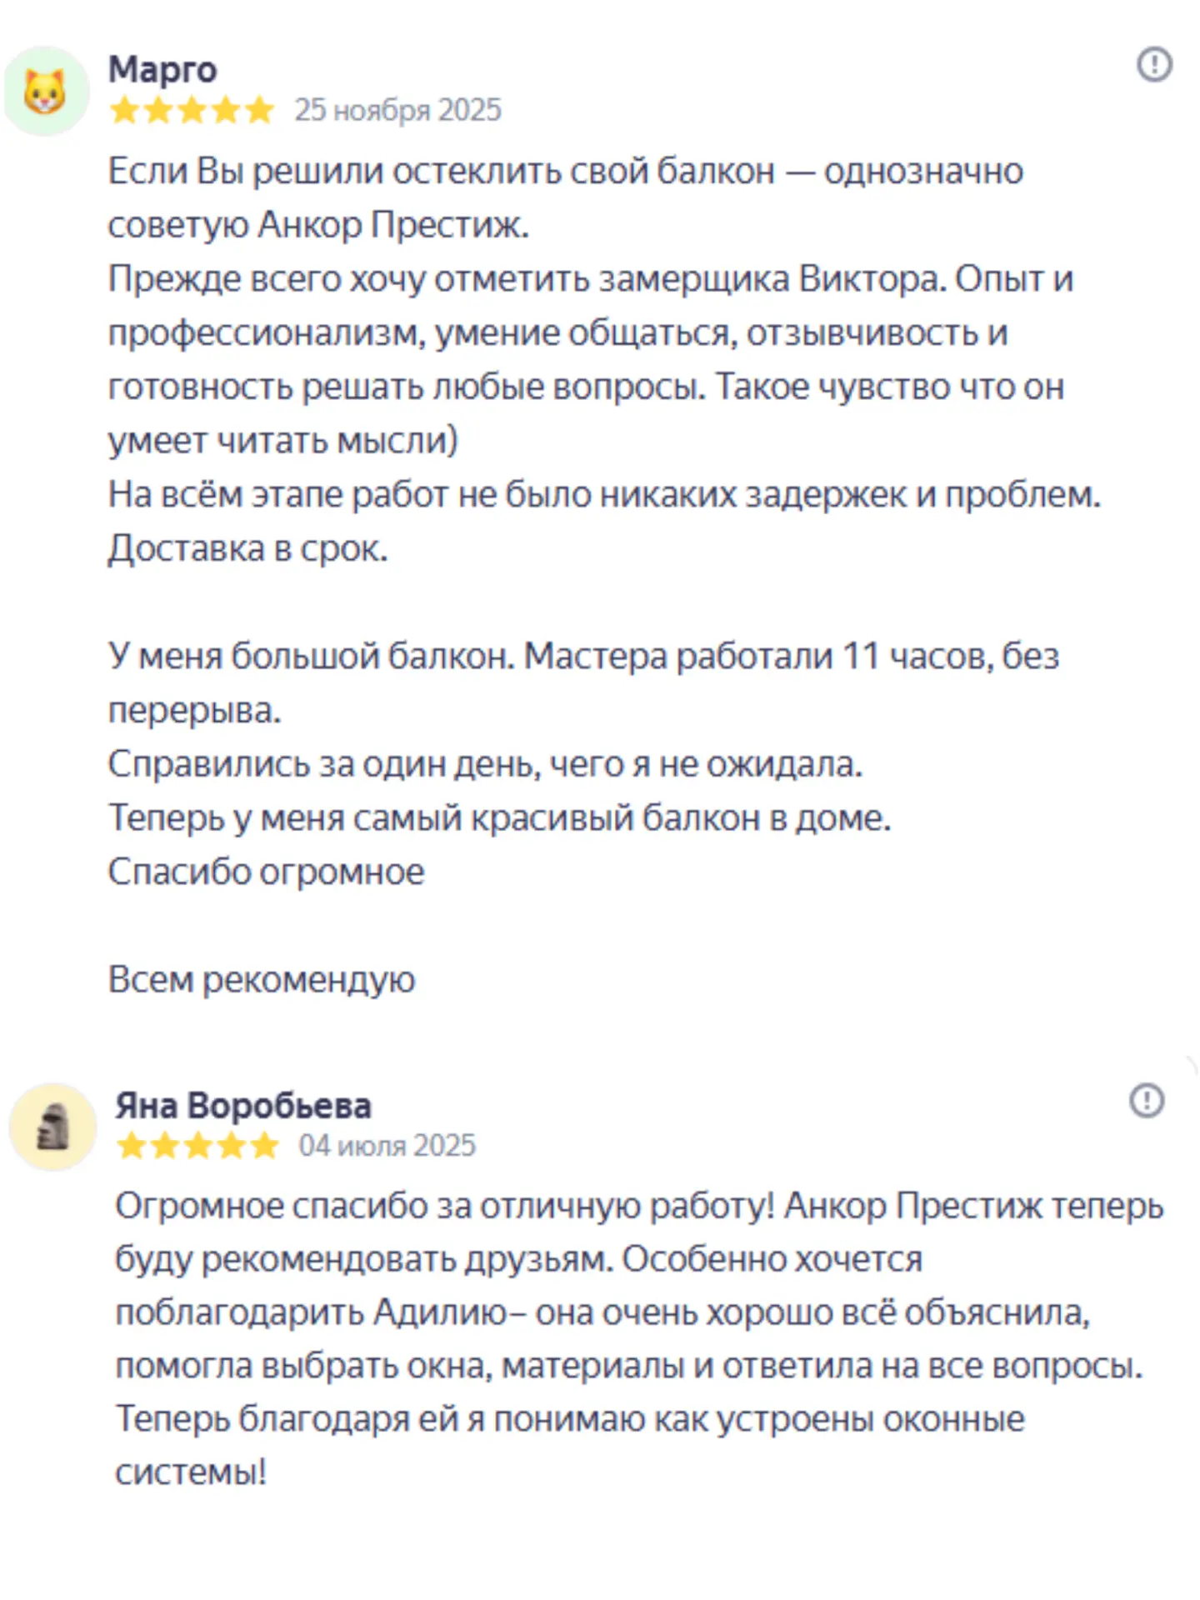Open Яна Воробьева's statue avatar
Viewport: 1200px width, 1600px height.
pyautogui.click(x=52, y=1127)
